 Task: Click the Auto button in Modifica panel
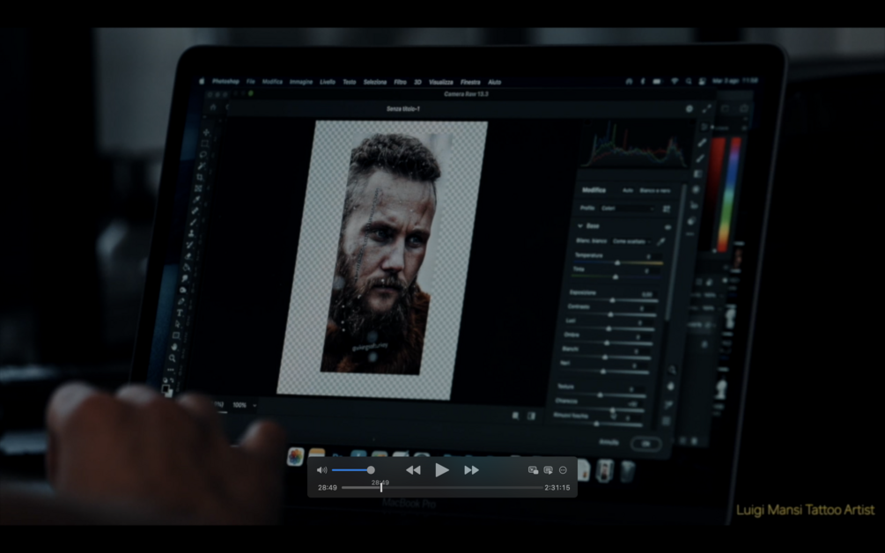pos(628,190)
